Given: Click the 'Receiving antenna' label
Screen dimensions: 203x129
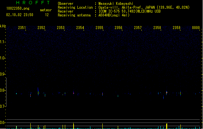Looking at the screenshot, I should click(x=74, y=15).
